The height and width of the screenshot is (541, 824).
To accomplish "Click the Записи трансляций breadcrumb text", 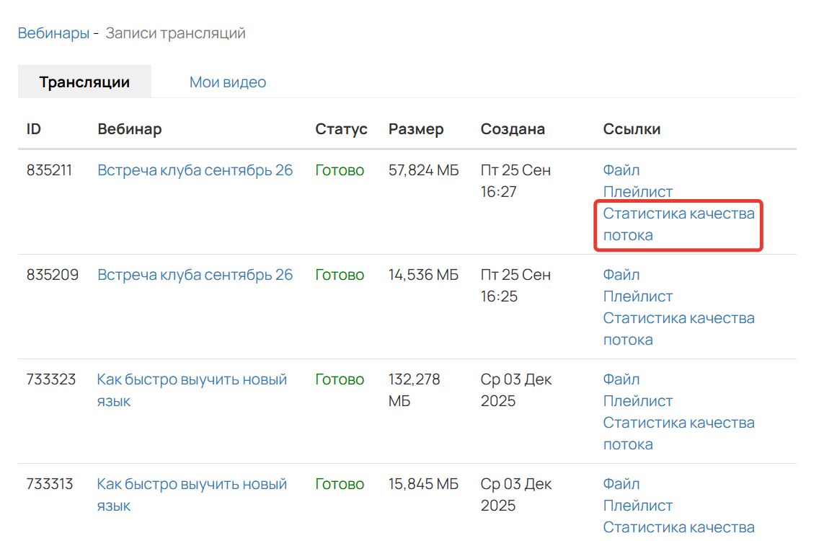I will pos(175,33).
